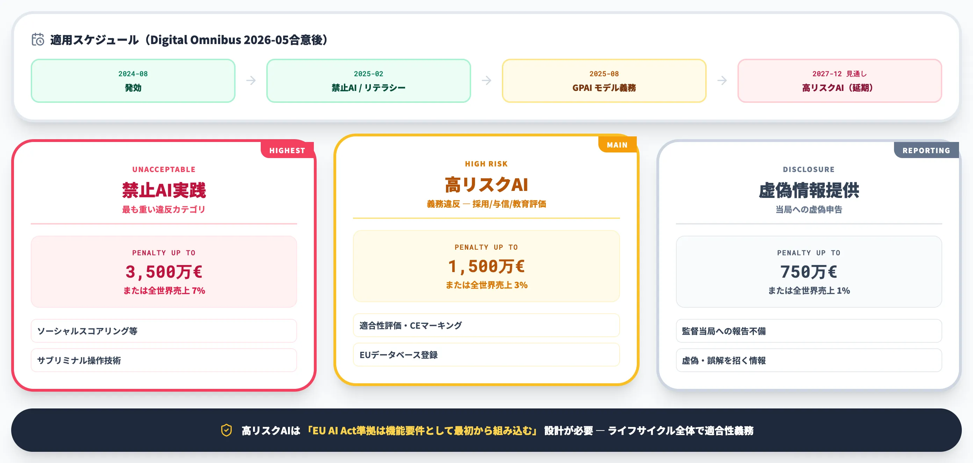Screen dimensions: 973x463
Task: Click the ライフサイクル全体で適合性義務 banner text
Action: point(681,430)
